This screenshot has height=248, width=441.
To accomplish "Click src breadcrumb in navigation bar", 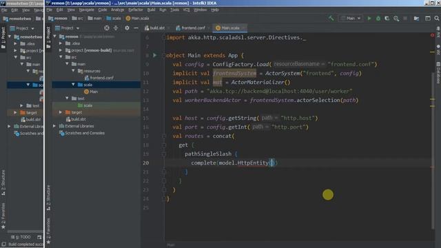I will [x=77, y=19].
